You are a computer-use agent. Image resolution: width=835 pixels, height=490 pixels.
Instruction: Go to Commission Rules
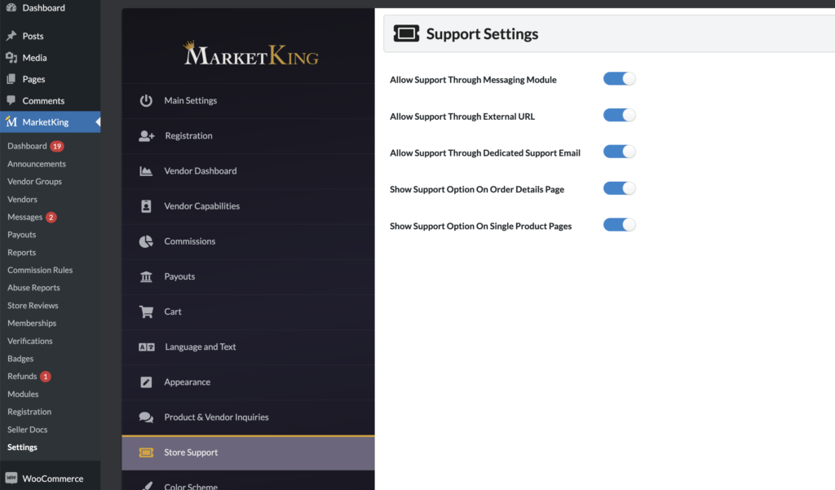(x=40, y=270)
